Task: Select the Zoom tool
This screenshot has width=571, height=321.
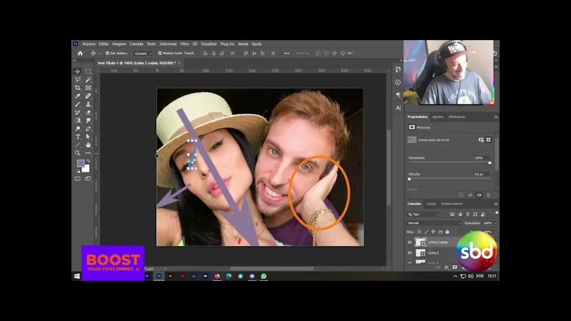Action: (x=78, y=153)
